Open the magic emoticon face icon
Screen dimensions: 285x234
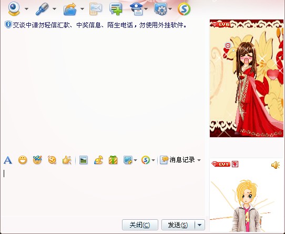37,160
